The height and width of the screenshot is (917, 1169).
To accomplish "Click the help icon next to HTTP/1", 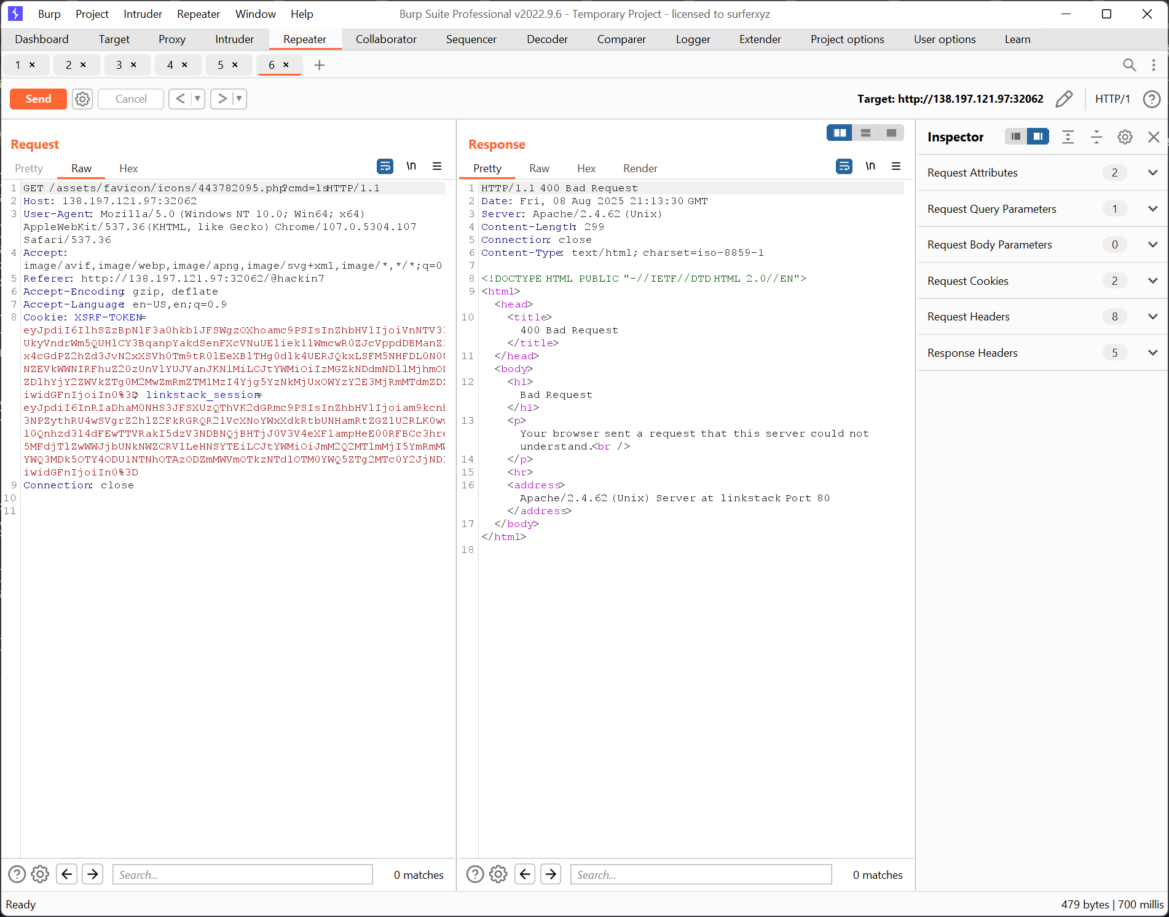I will [x=1151, y=99].
